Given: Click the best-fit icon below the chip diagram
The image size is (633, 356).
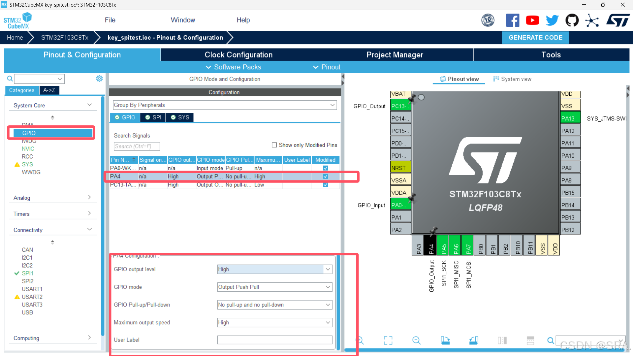Looking at the screenshot, I should 388,340.
